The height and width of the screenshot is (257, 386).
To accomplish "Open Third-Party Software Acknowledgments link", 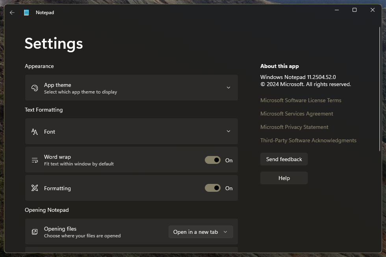I will (308, 140).
